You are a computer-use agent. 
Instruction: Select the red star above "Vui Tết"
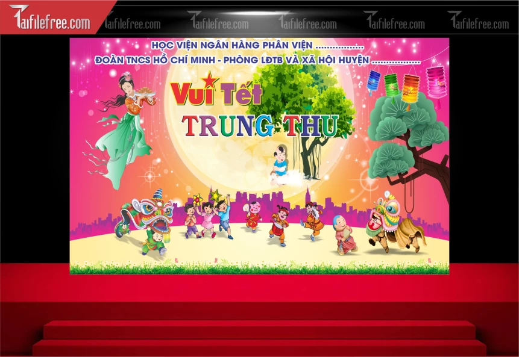point(209,80)
